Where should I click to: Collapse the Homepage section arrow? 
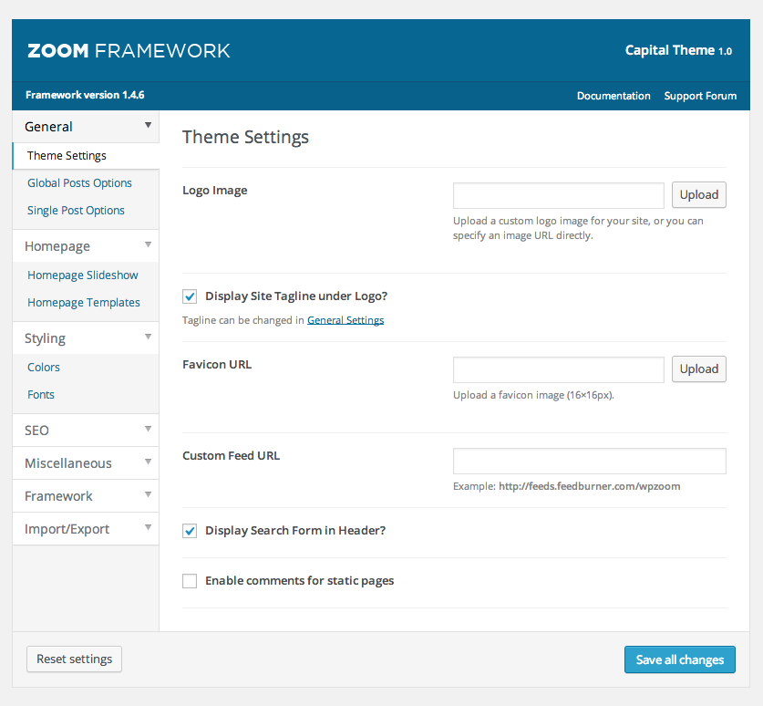coord(148,245)
